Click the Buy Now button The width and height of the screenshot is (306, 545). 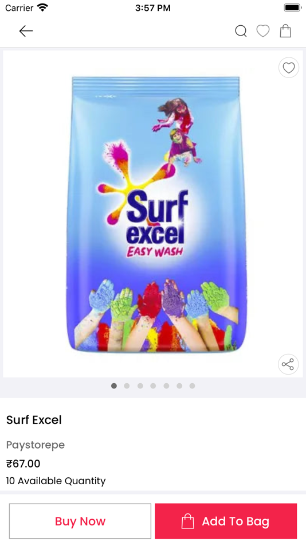pyautogui.click(x=80, y=521)
